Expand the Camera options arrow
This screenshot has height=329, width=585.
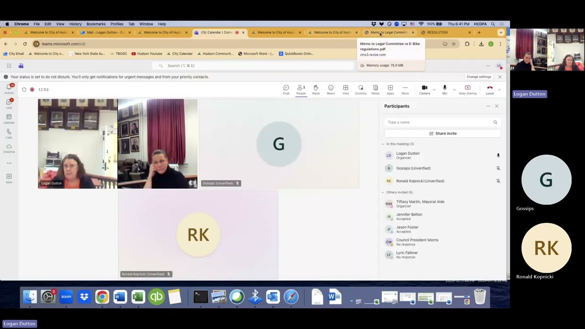tap(434, 90)
